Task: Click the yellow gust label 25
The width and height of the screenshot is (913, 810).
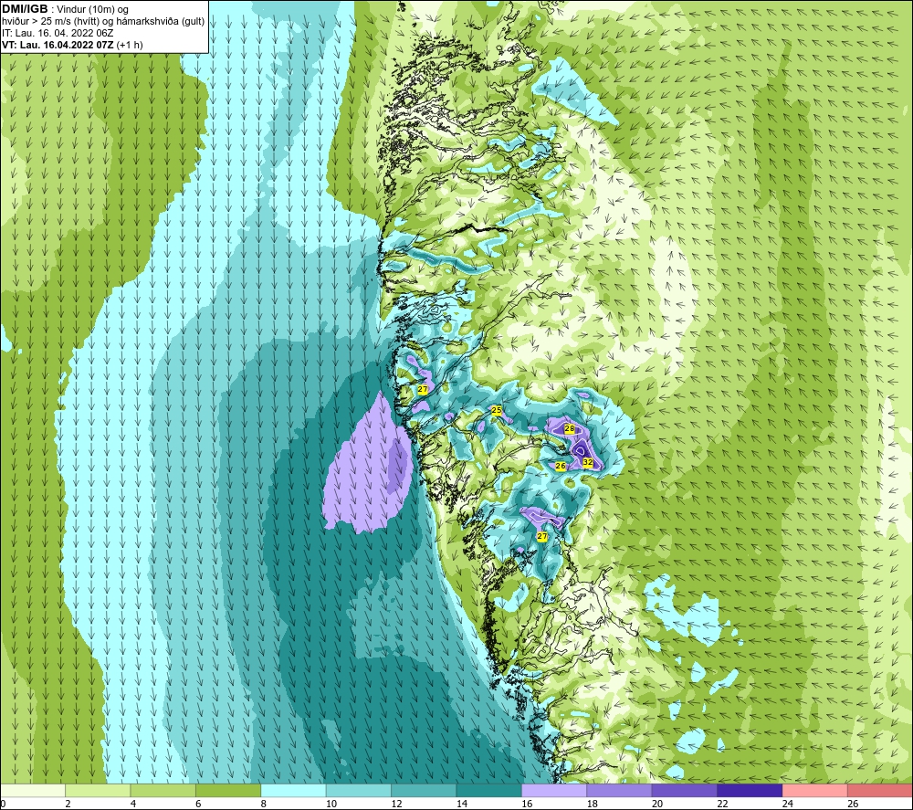Action: [x=496, y=411]
